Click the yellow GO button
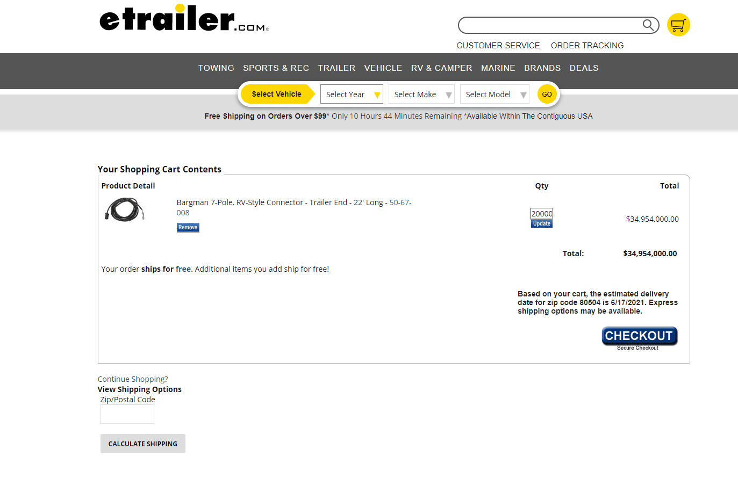Image resolution: width=738 pixels, height=486 pixels. pos(547,94)
